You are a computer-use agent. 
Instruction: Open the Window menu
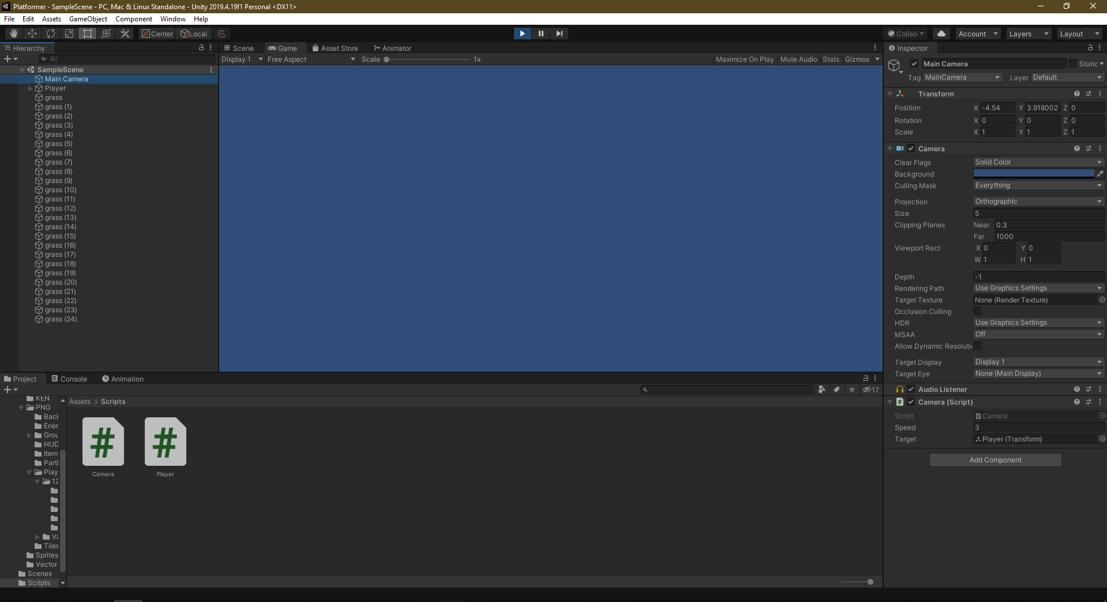pos(173,18)
